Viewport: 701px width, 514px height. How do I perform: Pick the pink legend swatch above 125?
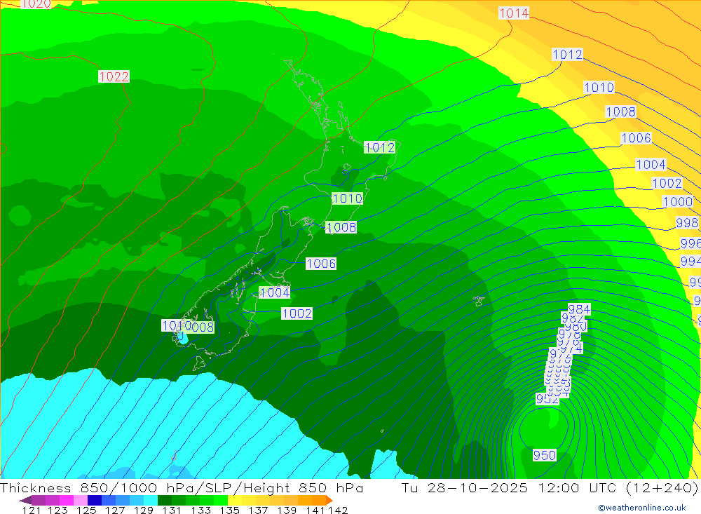(x=81, y=500)
